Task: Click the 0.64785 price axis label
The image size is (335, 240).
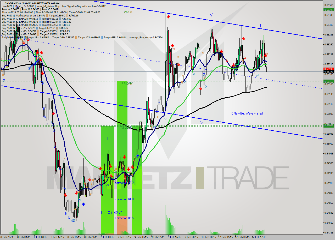Action: point(329,232)
